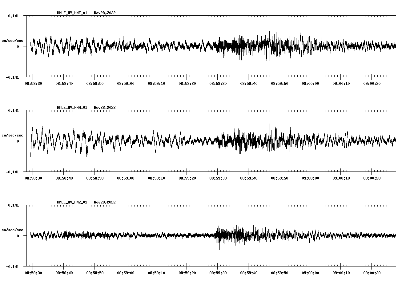Select 09:00:00 time label under HNE plot
The image size is (418, 284).
pyautogui.click(x=310, y=83)
